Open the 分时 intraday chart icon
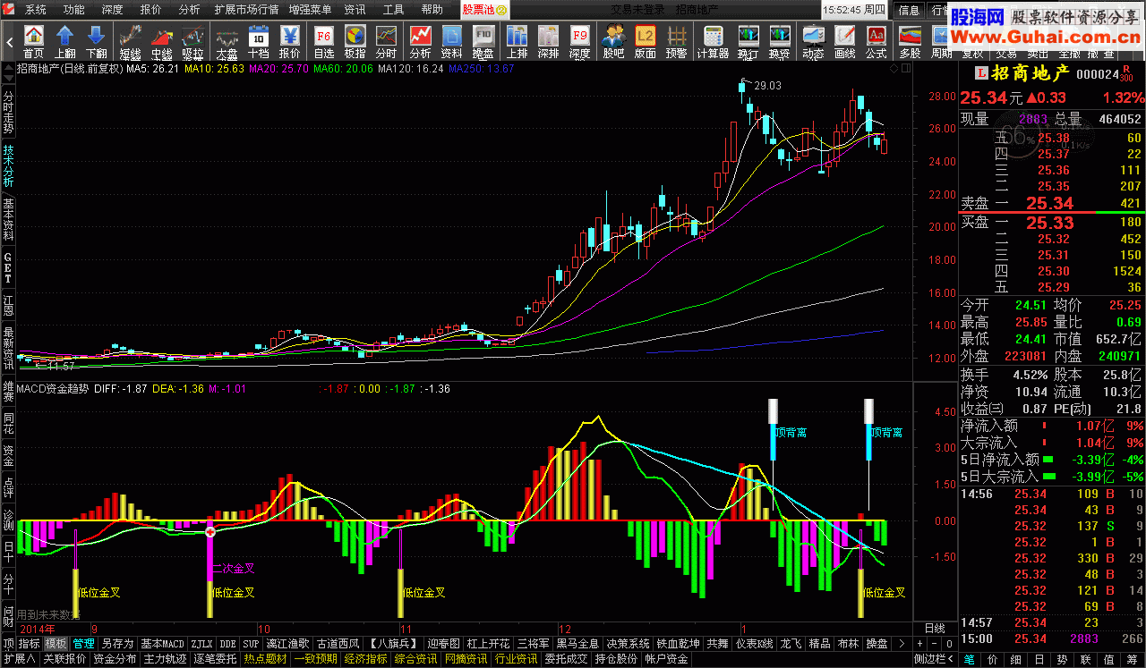Screen dimensions: 1146x668 coord(386,41)
